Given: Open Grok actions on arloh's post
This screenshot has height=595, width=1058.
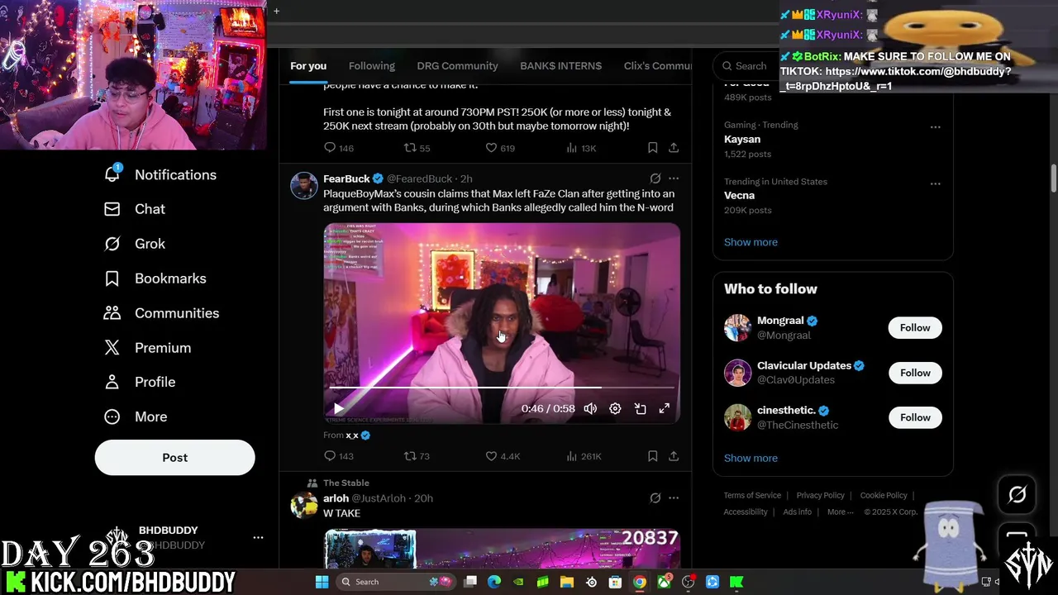Looking at the screenshot, I should [655, 498].
